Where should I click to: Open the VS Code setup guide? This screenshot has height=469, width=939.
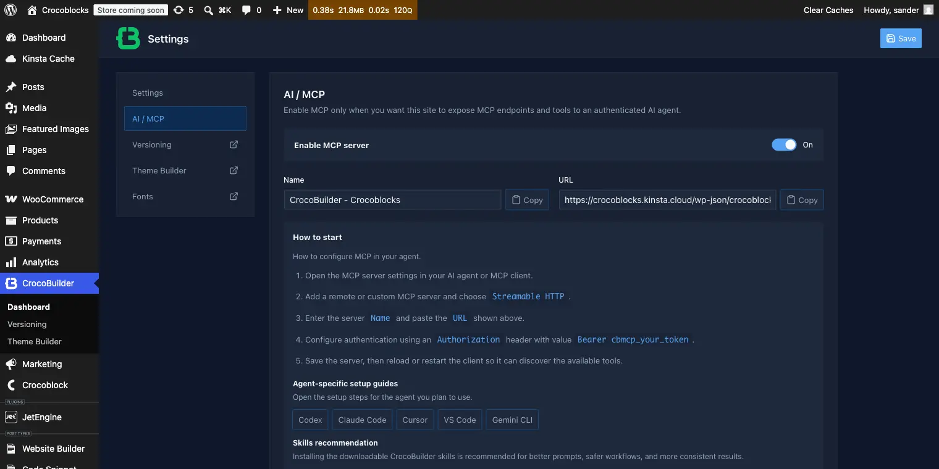460,420
